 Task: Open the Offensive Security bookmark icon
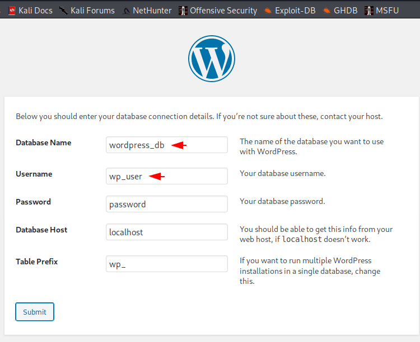pos(183,11)
